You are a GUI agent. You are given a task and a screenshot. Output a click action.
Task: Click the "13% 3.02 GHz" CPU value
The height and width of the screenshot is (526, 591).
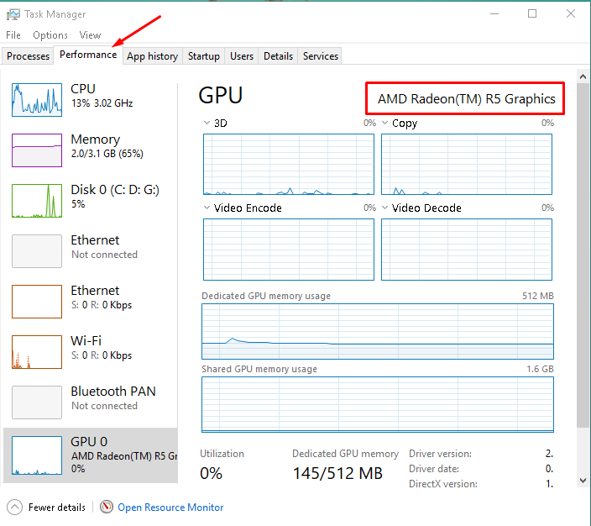pyautogui.click(x=102, y=103)
